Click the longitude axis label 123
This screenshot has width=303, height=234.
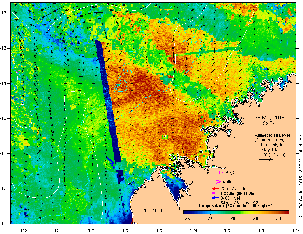[160, 230]
